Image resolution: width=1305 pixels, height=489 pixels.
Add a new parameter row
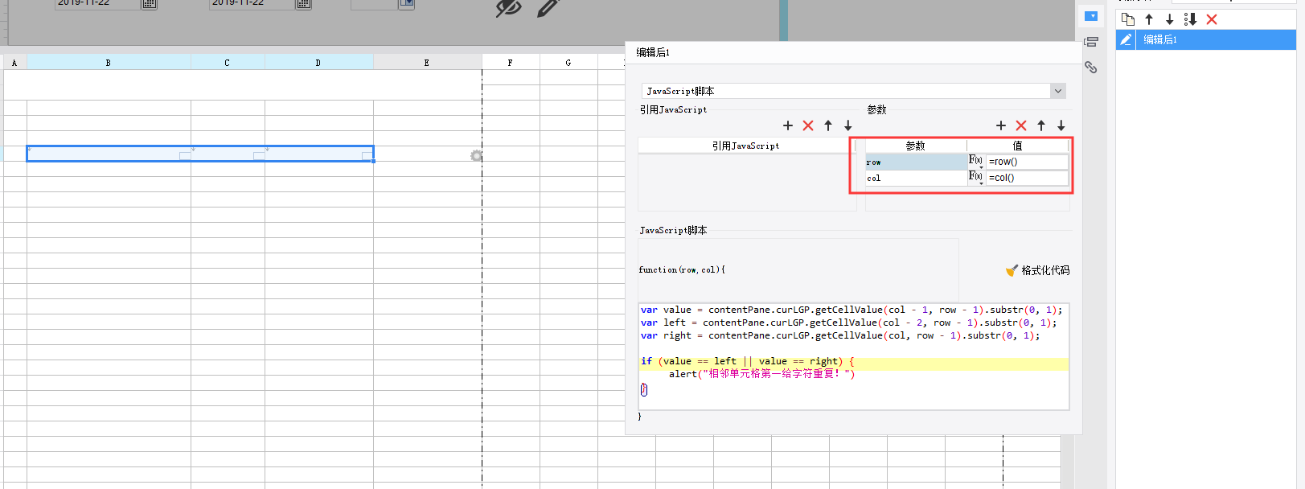(1001, 125)
